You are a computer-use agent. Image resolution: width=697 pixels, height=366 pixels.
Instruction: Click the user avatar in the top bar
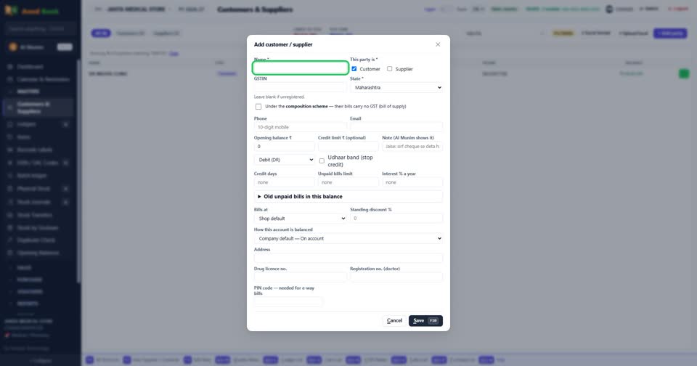click(x=609, y=9)
